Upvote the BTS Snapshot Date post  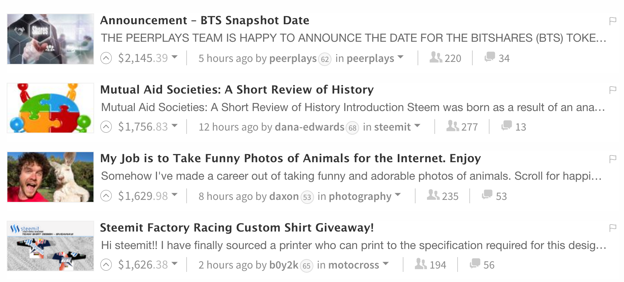[x=106, y=58]
